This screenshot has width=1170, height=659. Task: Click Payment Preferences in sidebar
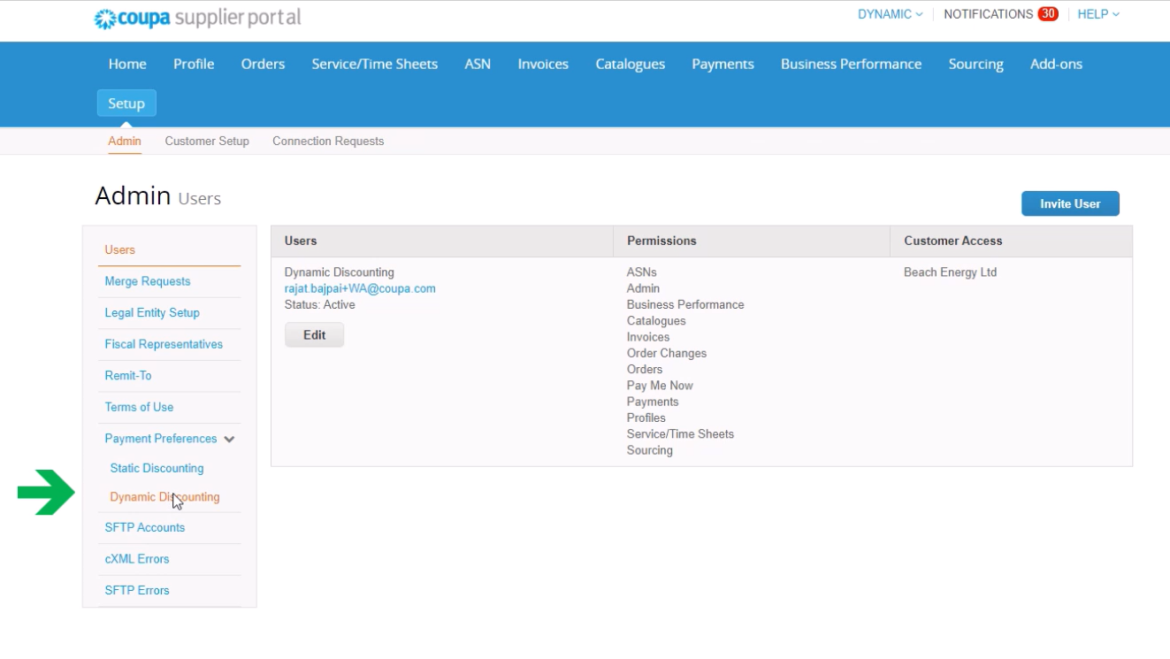pos(161,439)
